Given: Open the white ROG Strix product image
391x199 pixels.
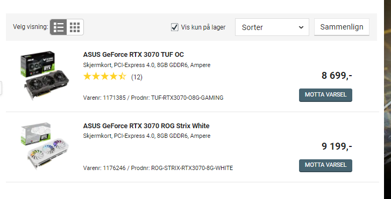Looking at the screenshot, I should [45, 146].
